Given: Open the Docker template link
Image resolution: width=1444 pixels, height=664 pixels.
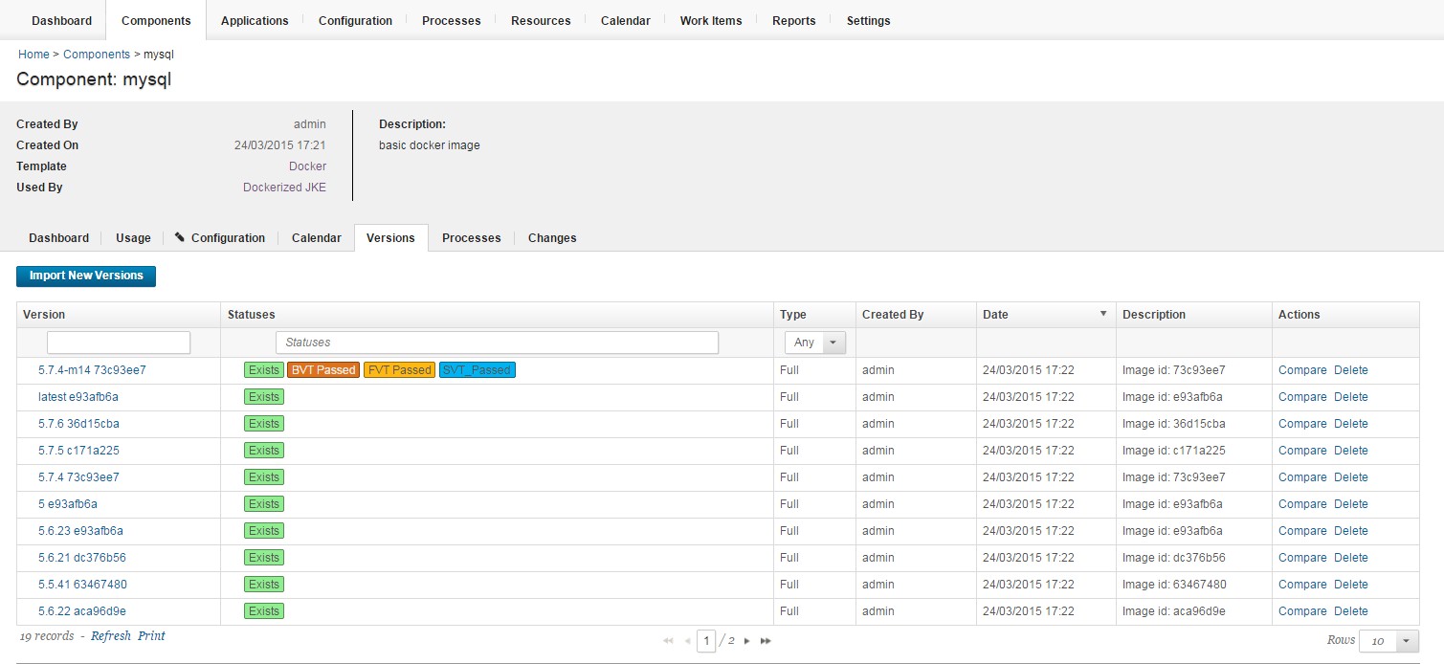Looking at the screenshot, I should (307, 166).
